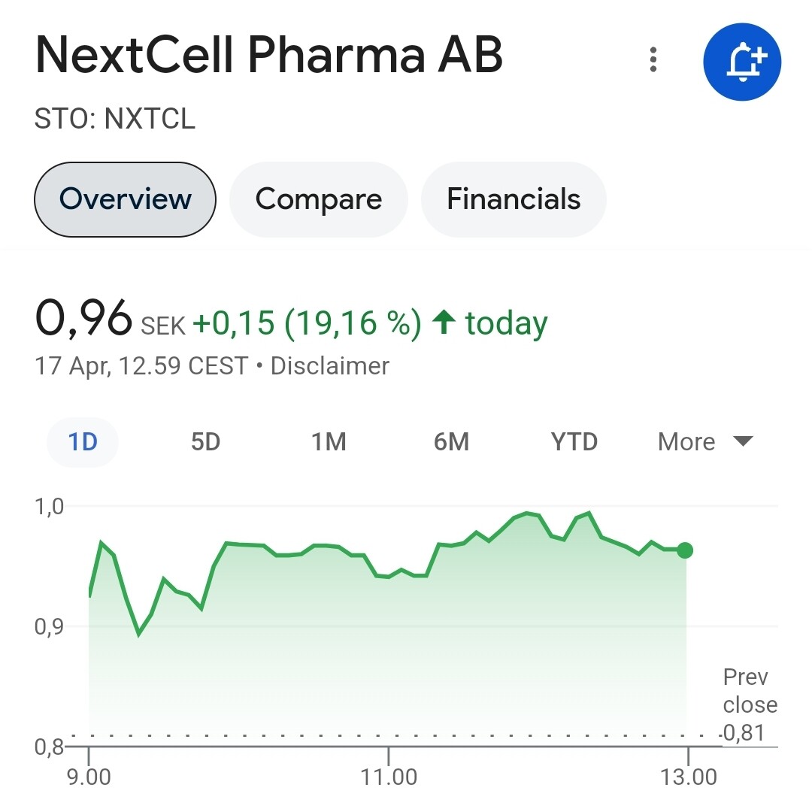Open the Disclaimer link

click(x=330, y=365)
